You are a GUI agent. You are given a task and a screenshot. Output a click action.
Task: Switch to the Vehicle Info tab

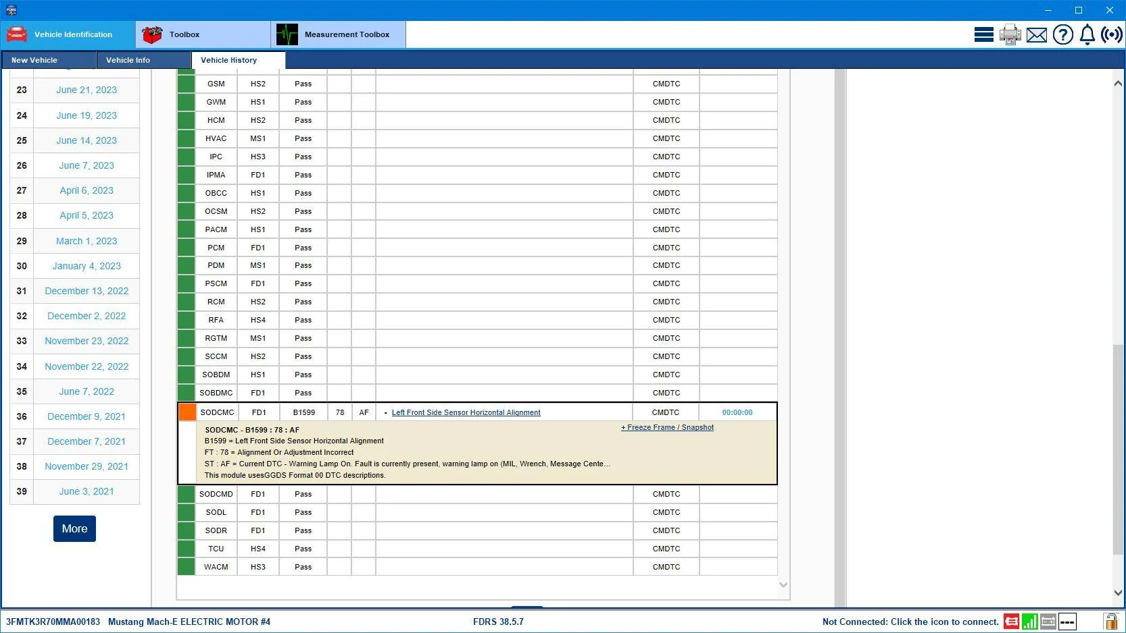click(x=144, y=60)
